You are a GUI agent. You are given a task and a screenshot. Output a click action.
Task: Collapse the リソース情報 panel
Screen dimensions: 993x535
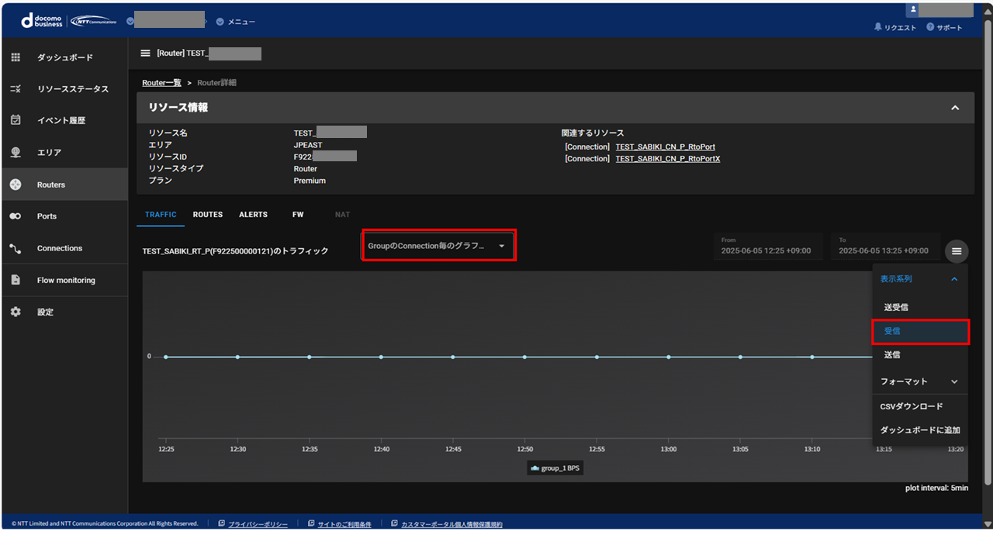pos(955,108)
